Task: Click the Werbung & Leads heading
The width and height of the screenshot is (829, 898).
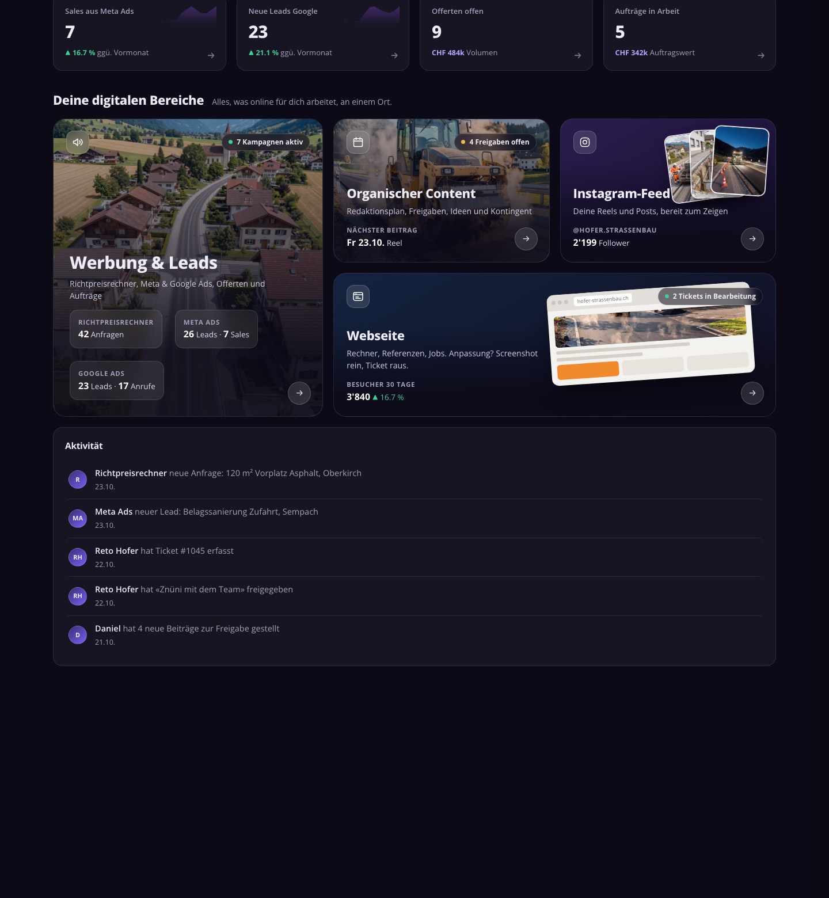Action: tap(143, 262)
